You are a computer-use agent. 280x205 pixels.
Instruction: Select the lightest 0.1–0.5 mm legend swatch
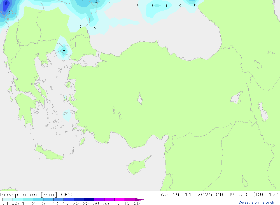coord(8,199)
